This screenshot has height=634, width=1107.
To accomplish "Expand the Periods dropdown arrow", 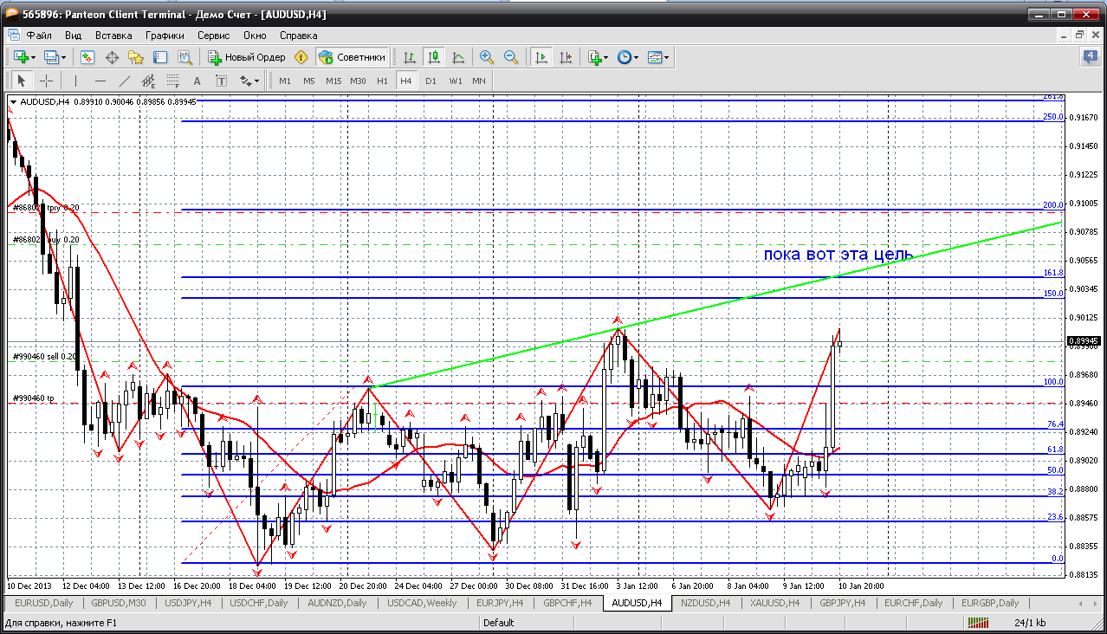I will [x=636, y=57].
